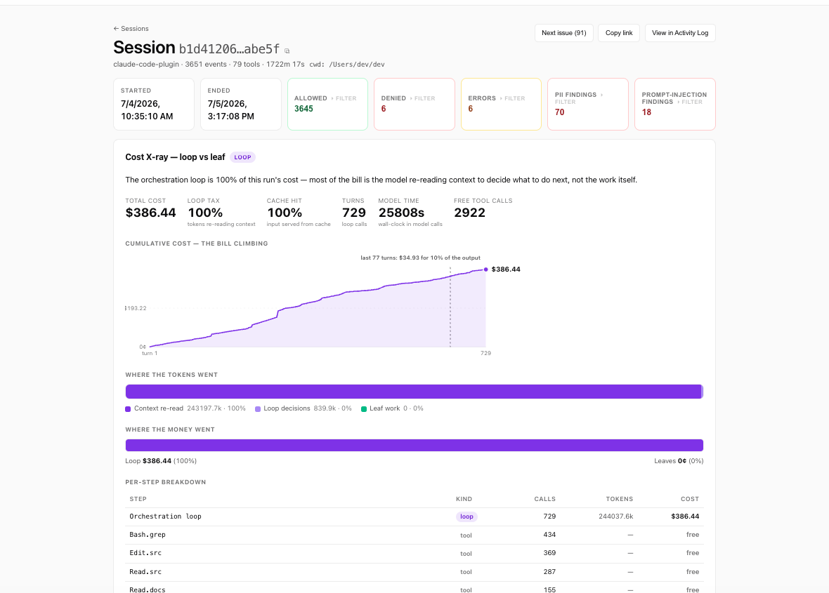This screenshot has height=593, width=829.
Task: Select the $386.44 endpoint on the chart
Action: 486,269
